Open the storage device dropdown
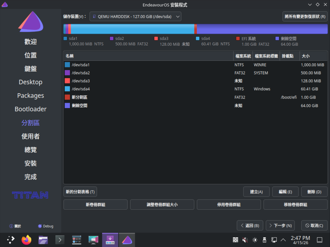 point(135,16)
